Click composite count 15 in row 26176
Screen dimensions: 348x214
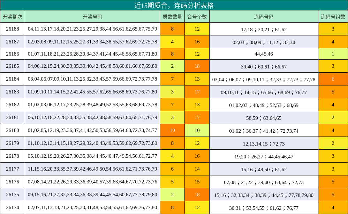(197, 181)
